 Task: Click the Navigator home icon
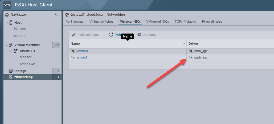click(7, 15)
